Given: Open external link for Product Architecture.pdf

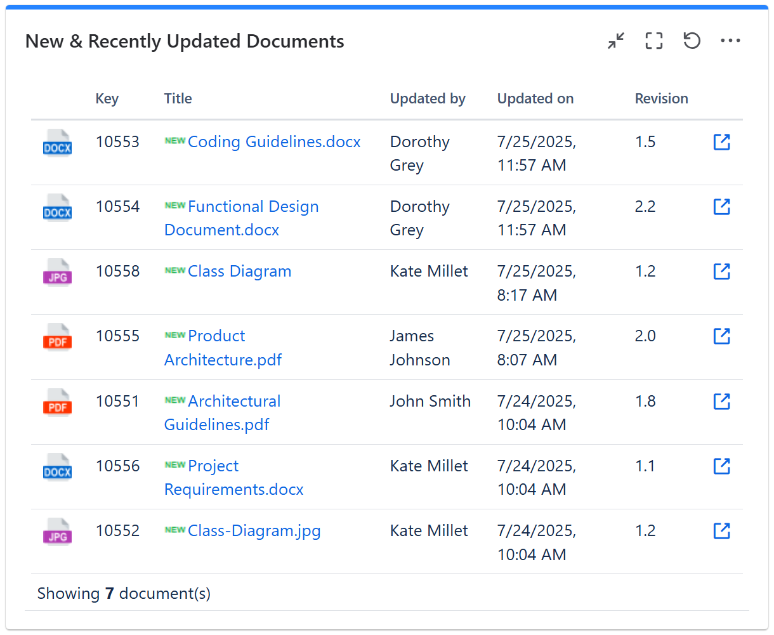Looking at the screenshot, I should pos(721,336).
